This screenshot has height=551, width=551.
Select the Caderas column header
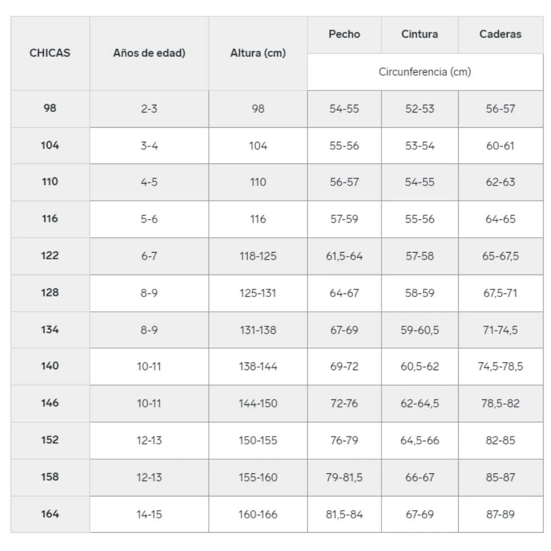point(500,34)
